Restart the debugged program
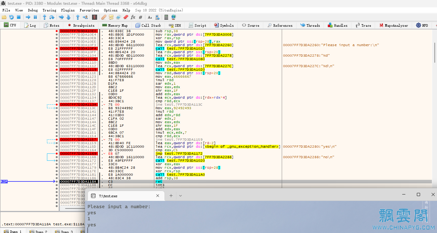 (11, 17)
